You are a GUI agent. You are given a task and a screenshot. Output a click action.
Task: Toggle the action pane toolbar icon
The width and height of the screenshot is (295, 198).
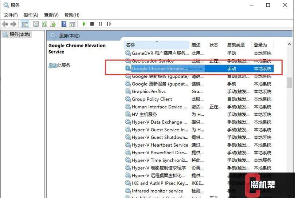72,24
